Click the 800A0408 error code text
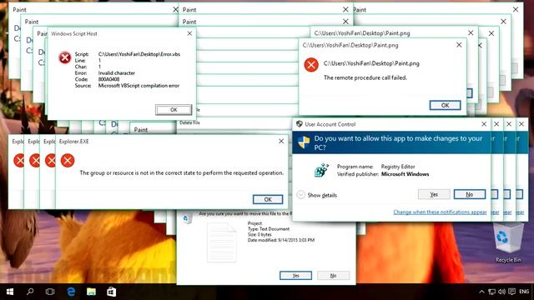 pyautogui.click(x=108, y=79)
